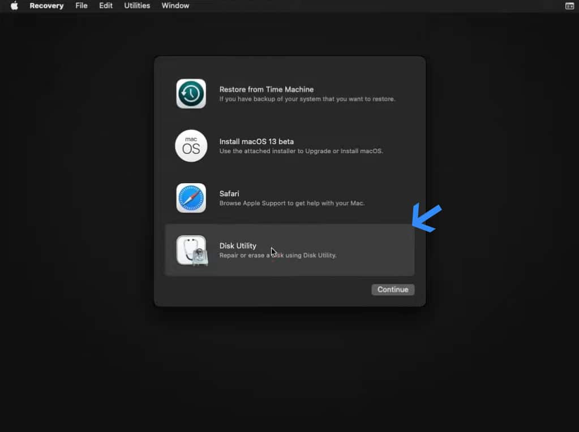This screenshot has width=579, height=432.
Task: Open the Edit menu
Action: pyautogui.click(x=105, y=6)
